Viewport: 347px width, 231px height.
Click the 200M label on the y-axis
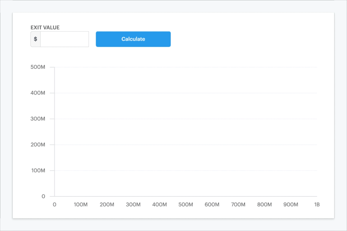38,145
